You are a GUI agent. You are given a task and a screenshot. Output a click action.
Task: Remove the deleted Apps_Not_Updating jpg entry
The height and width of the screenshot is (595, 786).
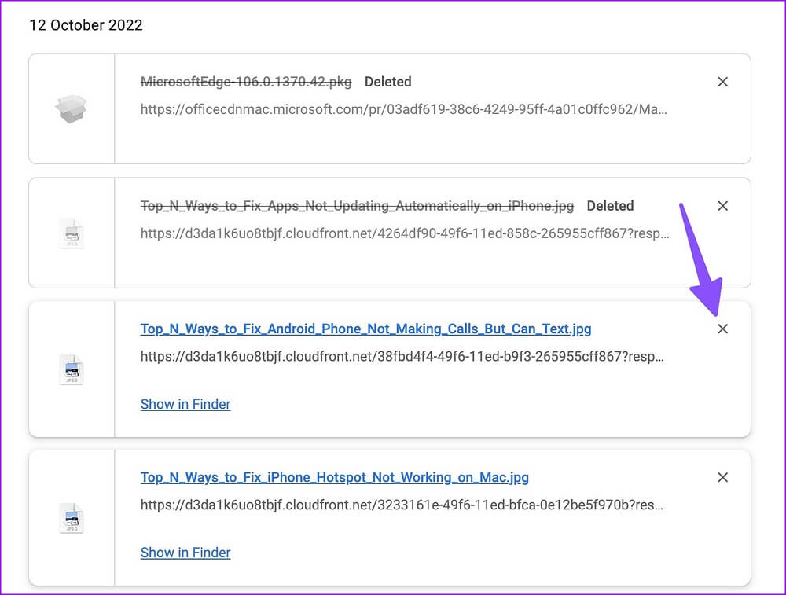[722, 206]
